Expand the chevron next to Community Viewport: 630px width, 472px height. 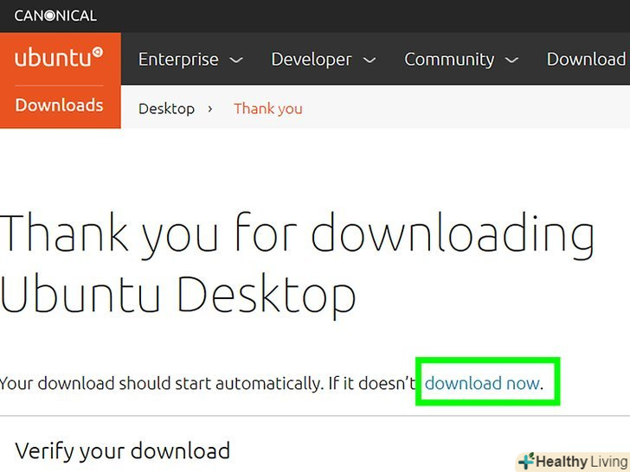pyautogui.click(x=511, y=61)
